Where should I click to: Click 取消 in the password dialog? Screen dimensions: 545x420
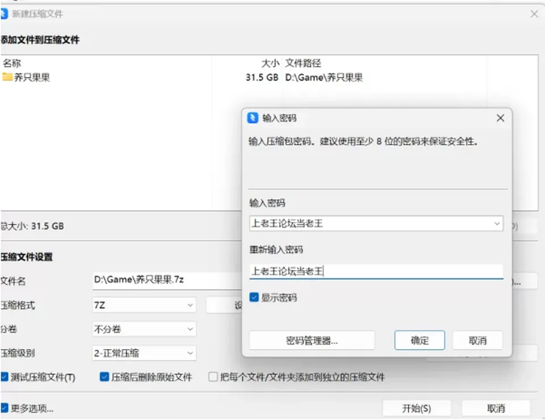(x=477, y=340)
